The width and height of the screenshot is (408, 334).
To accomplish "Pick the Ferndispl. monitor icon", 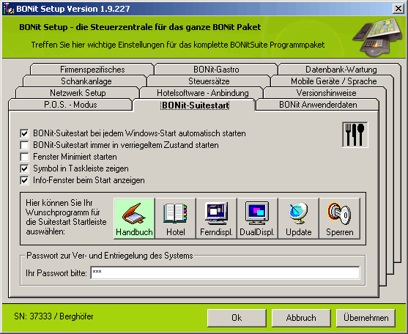I will click(x=216, y=218).
